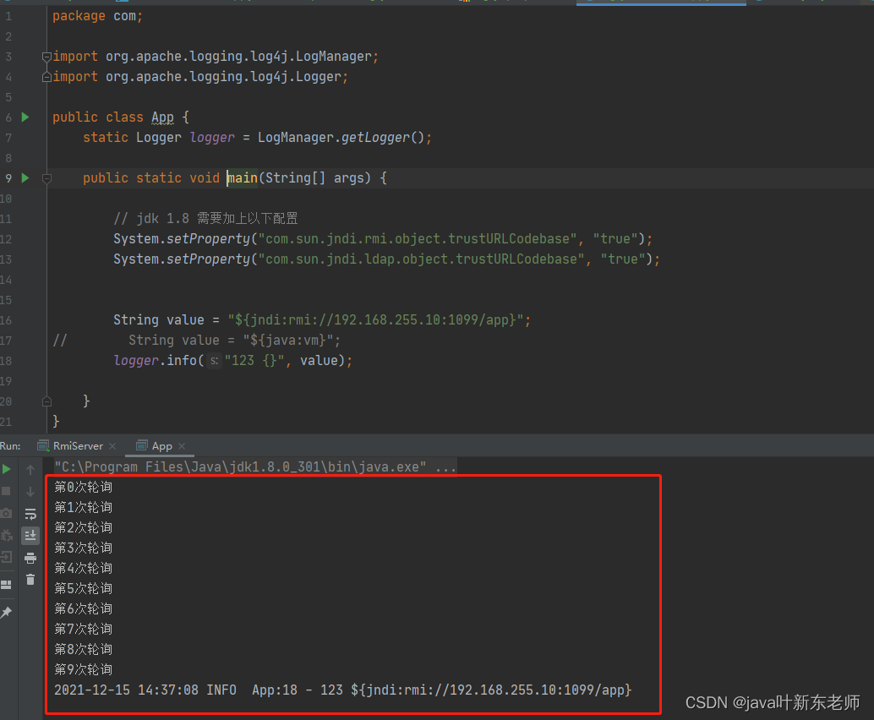Image resolution: width=874 pixels, height=720 pixels.
Task: Click the run gutter arrow beside main method
Action: coord(25,177)
